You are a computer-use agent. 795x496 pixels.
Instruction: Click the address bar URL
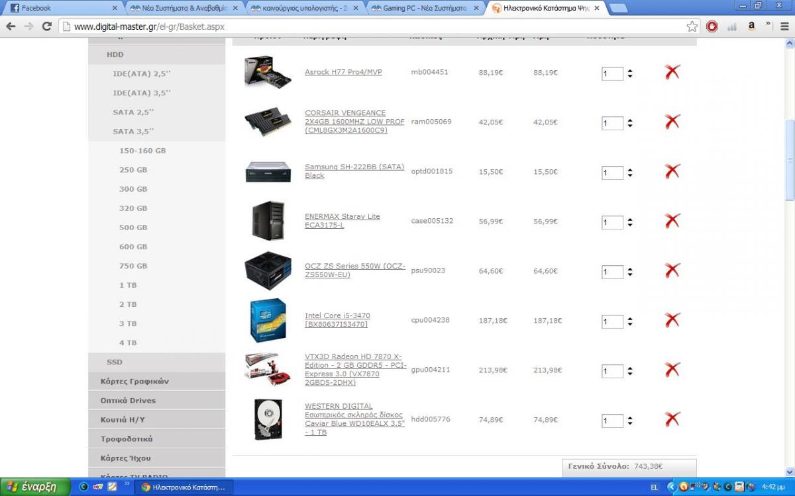pyautogui.click(x=149, y=26)
